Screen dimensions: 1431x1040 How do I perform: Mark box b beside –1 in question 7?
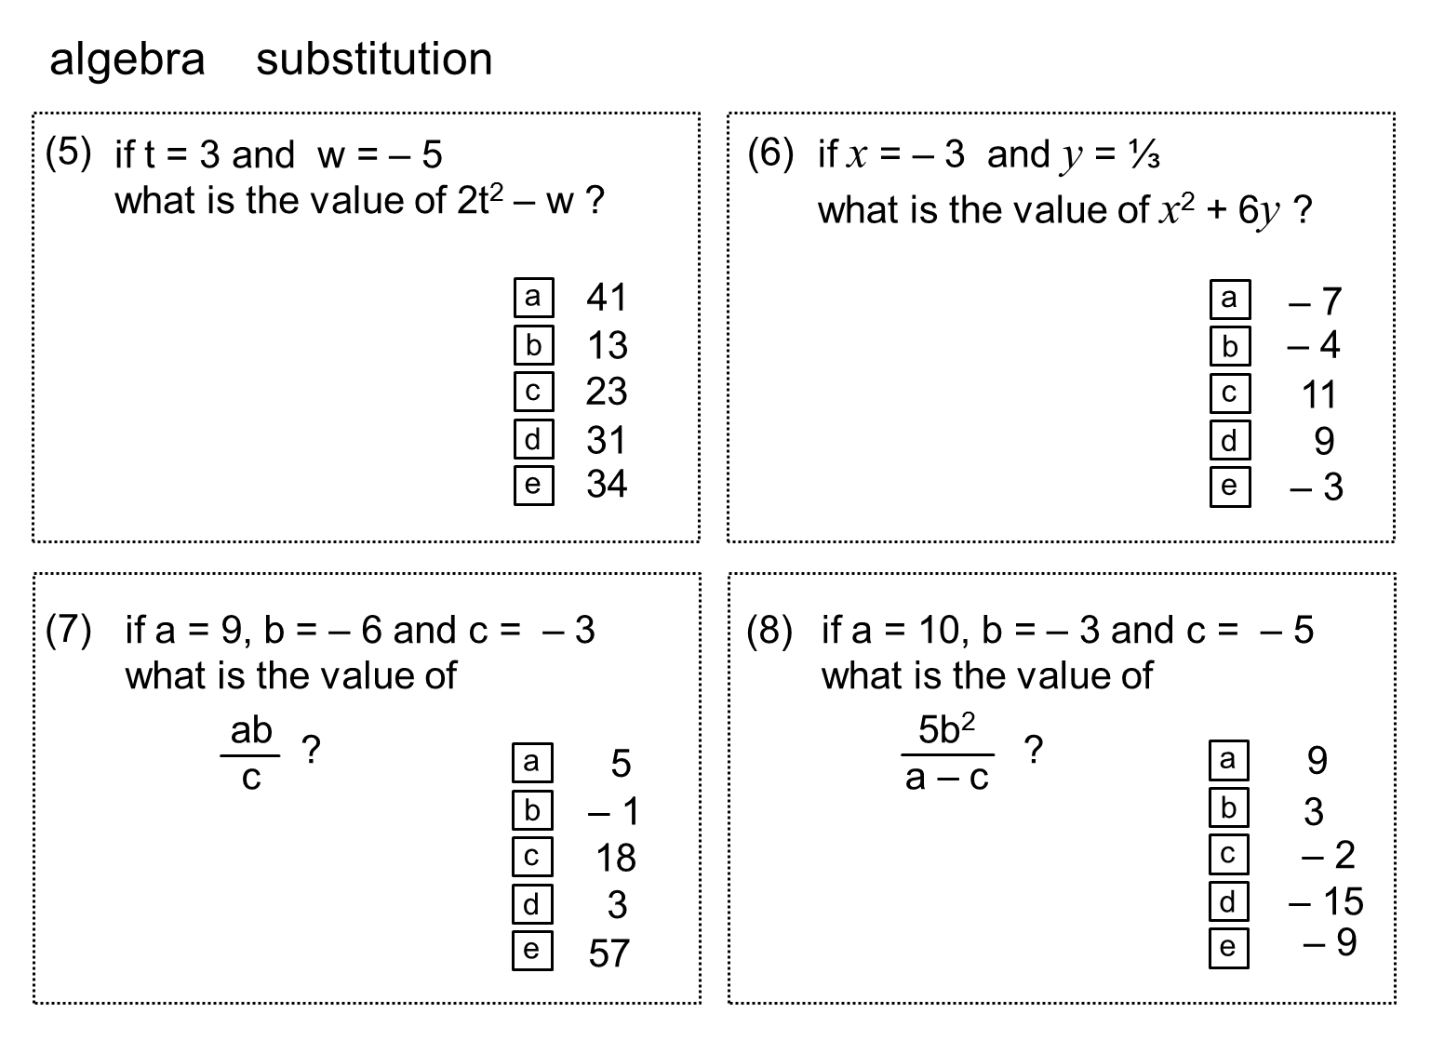(532, 810)
